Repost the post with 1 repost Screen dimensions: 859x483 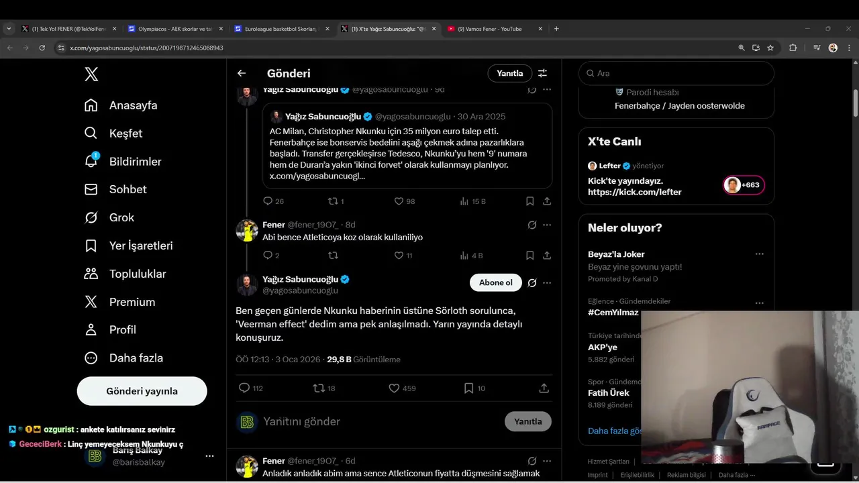pos(336,201)
